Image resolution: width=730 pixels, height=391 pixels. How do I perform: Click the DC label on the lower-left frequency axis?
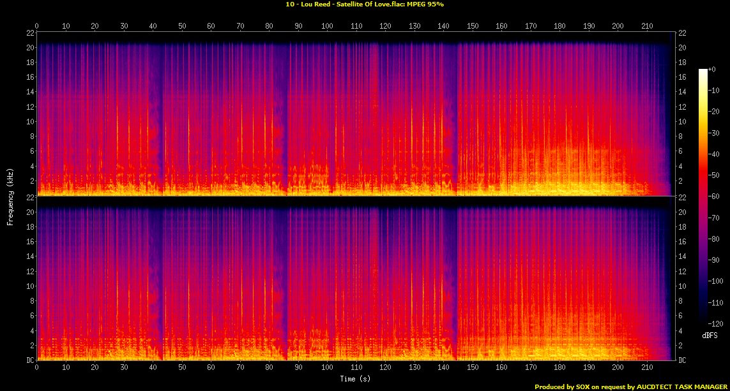[28, 360]
